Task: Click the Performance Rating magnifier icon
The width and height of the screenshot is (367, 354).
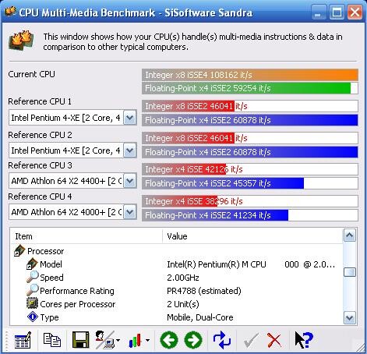Action: (33, 290)
